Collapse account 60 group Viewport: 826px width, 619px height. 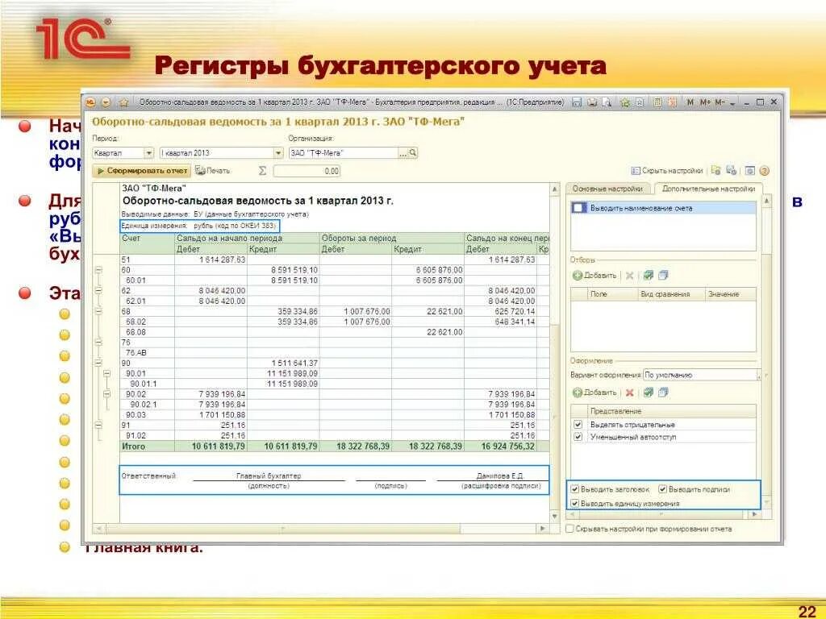[98, 270]
